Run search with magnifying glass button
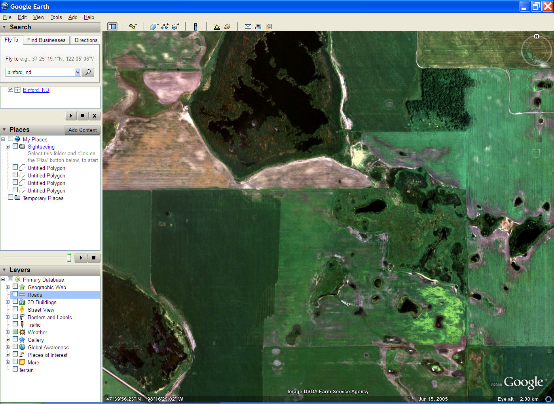The height and width of the screenshot is (404, 554). (88, 72)
